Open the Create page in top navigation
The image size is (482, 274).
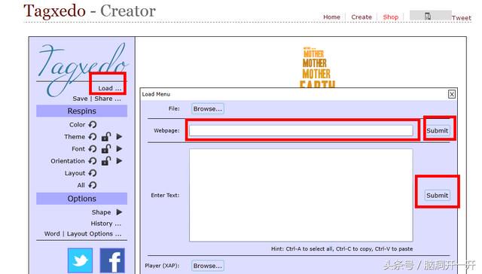tap(361, 17)
